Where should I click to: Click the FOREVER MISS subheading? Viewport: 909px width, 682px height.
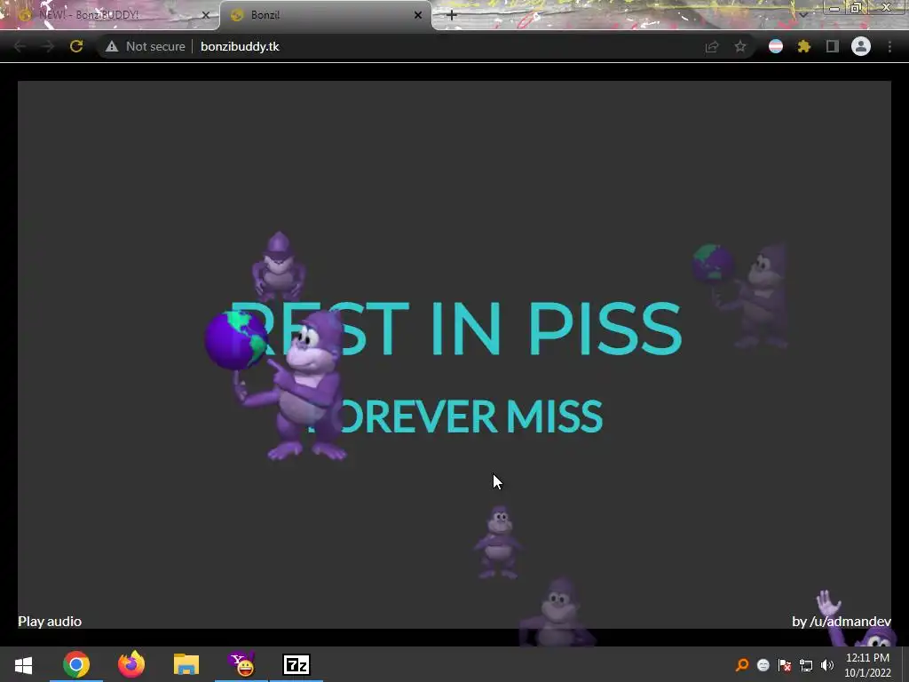coord(454,416)
